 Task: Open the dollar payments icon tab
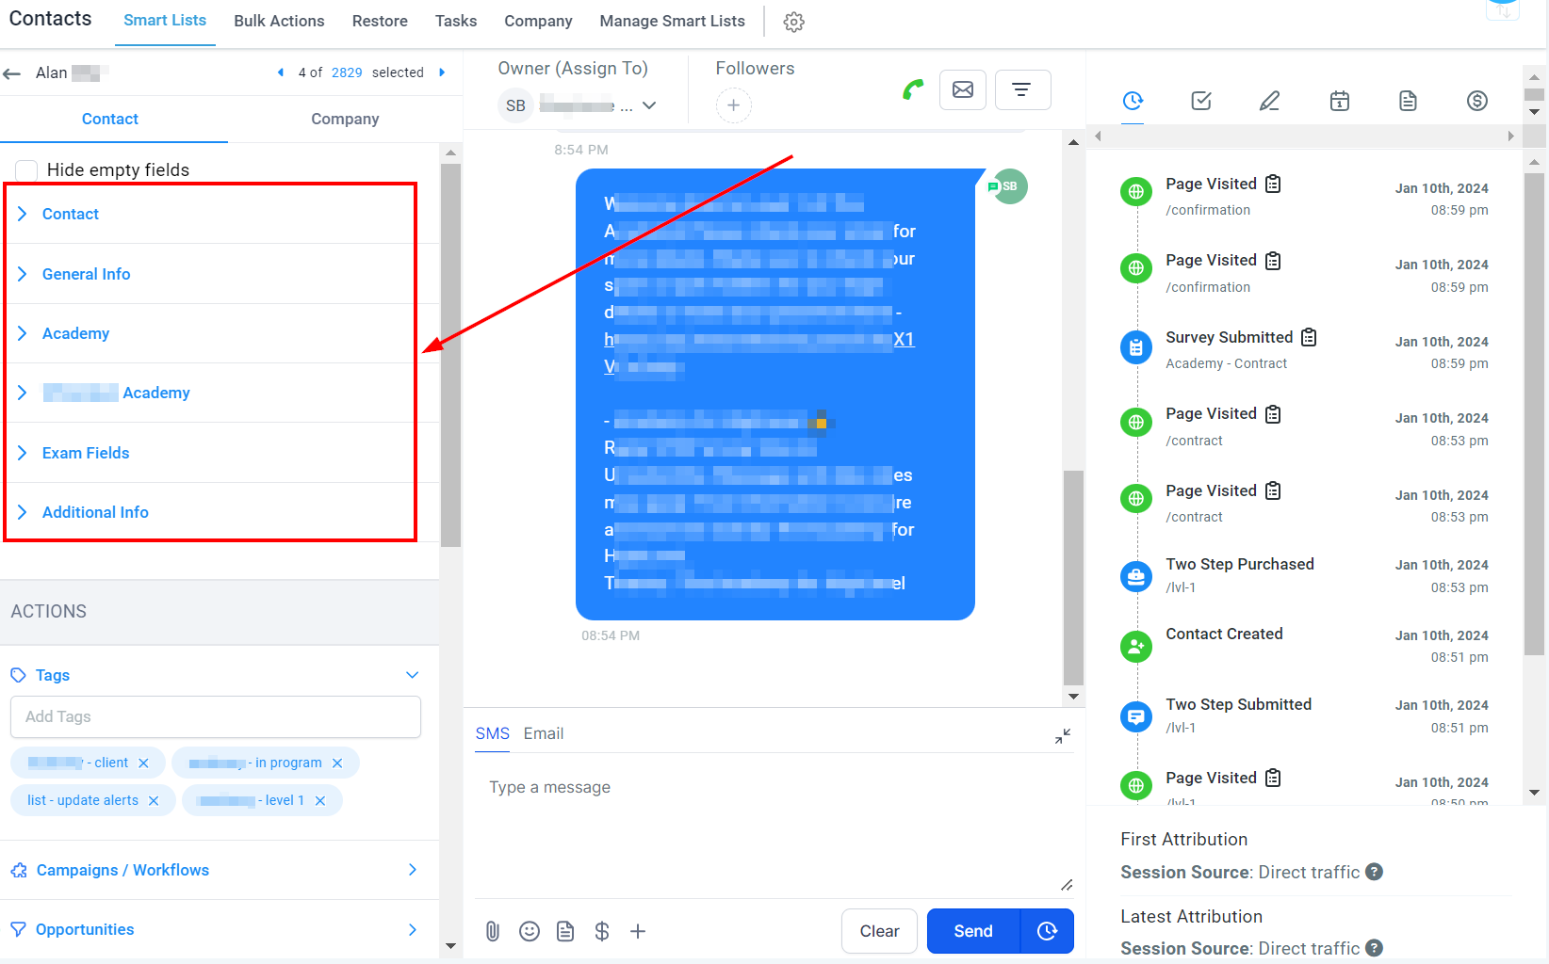(x=1477, y=101)
